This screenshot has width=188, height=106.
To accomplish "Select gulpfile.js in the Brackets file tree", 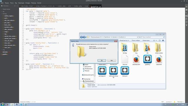I will 5,54.
